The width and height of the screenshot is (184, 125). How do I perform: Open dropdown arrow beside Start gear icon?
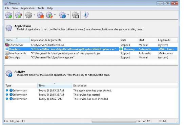[x=34, y=15]
